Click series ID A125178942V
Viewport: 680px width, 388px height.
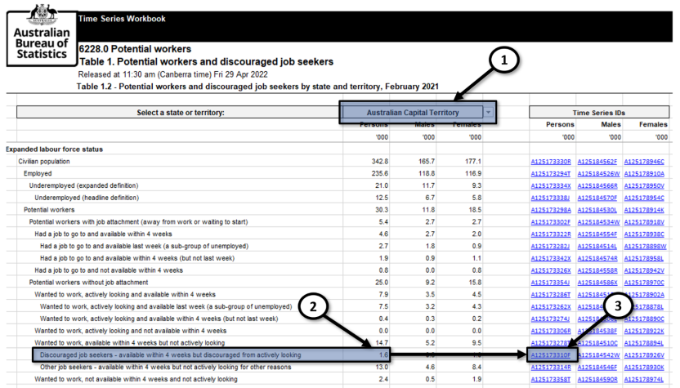click(644, 271)
